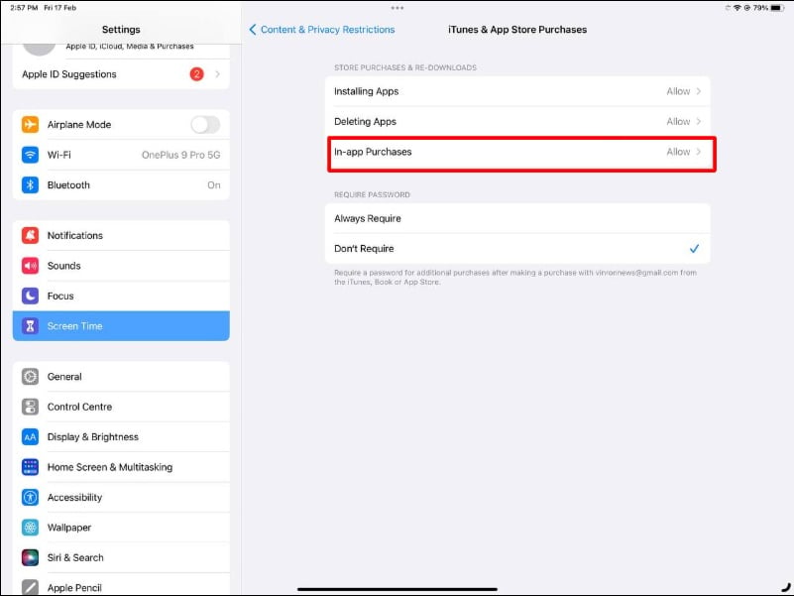Viewport: 794px width, 596px height.
Task: Click the Display & Brightness AA icon
Action: click(x=30, y=437)
